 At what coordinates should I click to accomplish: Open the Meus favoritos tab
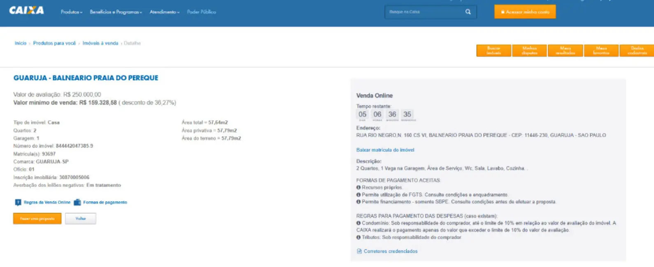601,51
